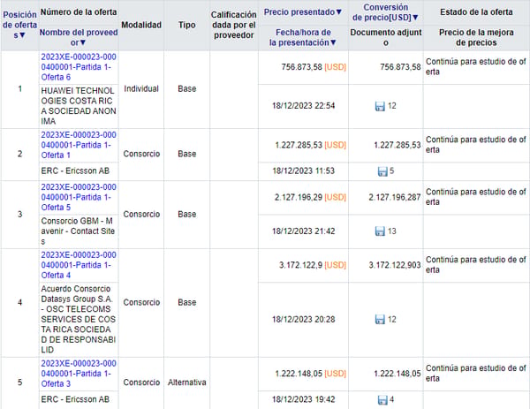Open attachment icon for Datasys Group offer

(380, 320)
